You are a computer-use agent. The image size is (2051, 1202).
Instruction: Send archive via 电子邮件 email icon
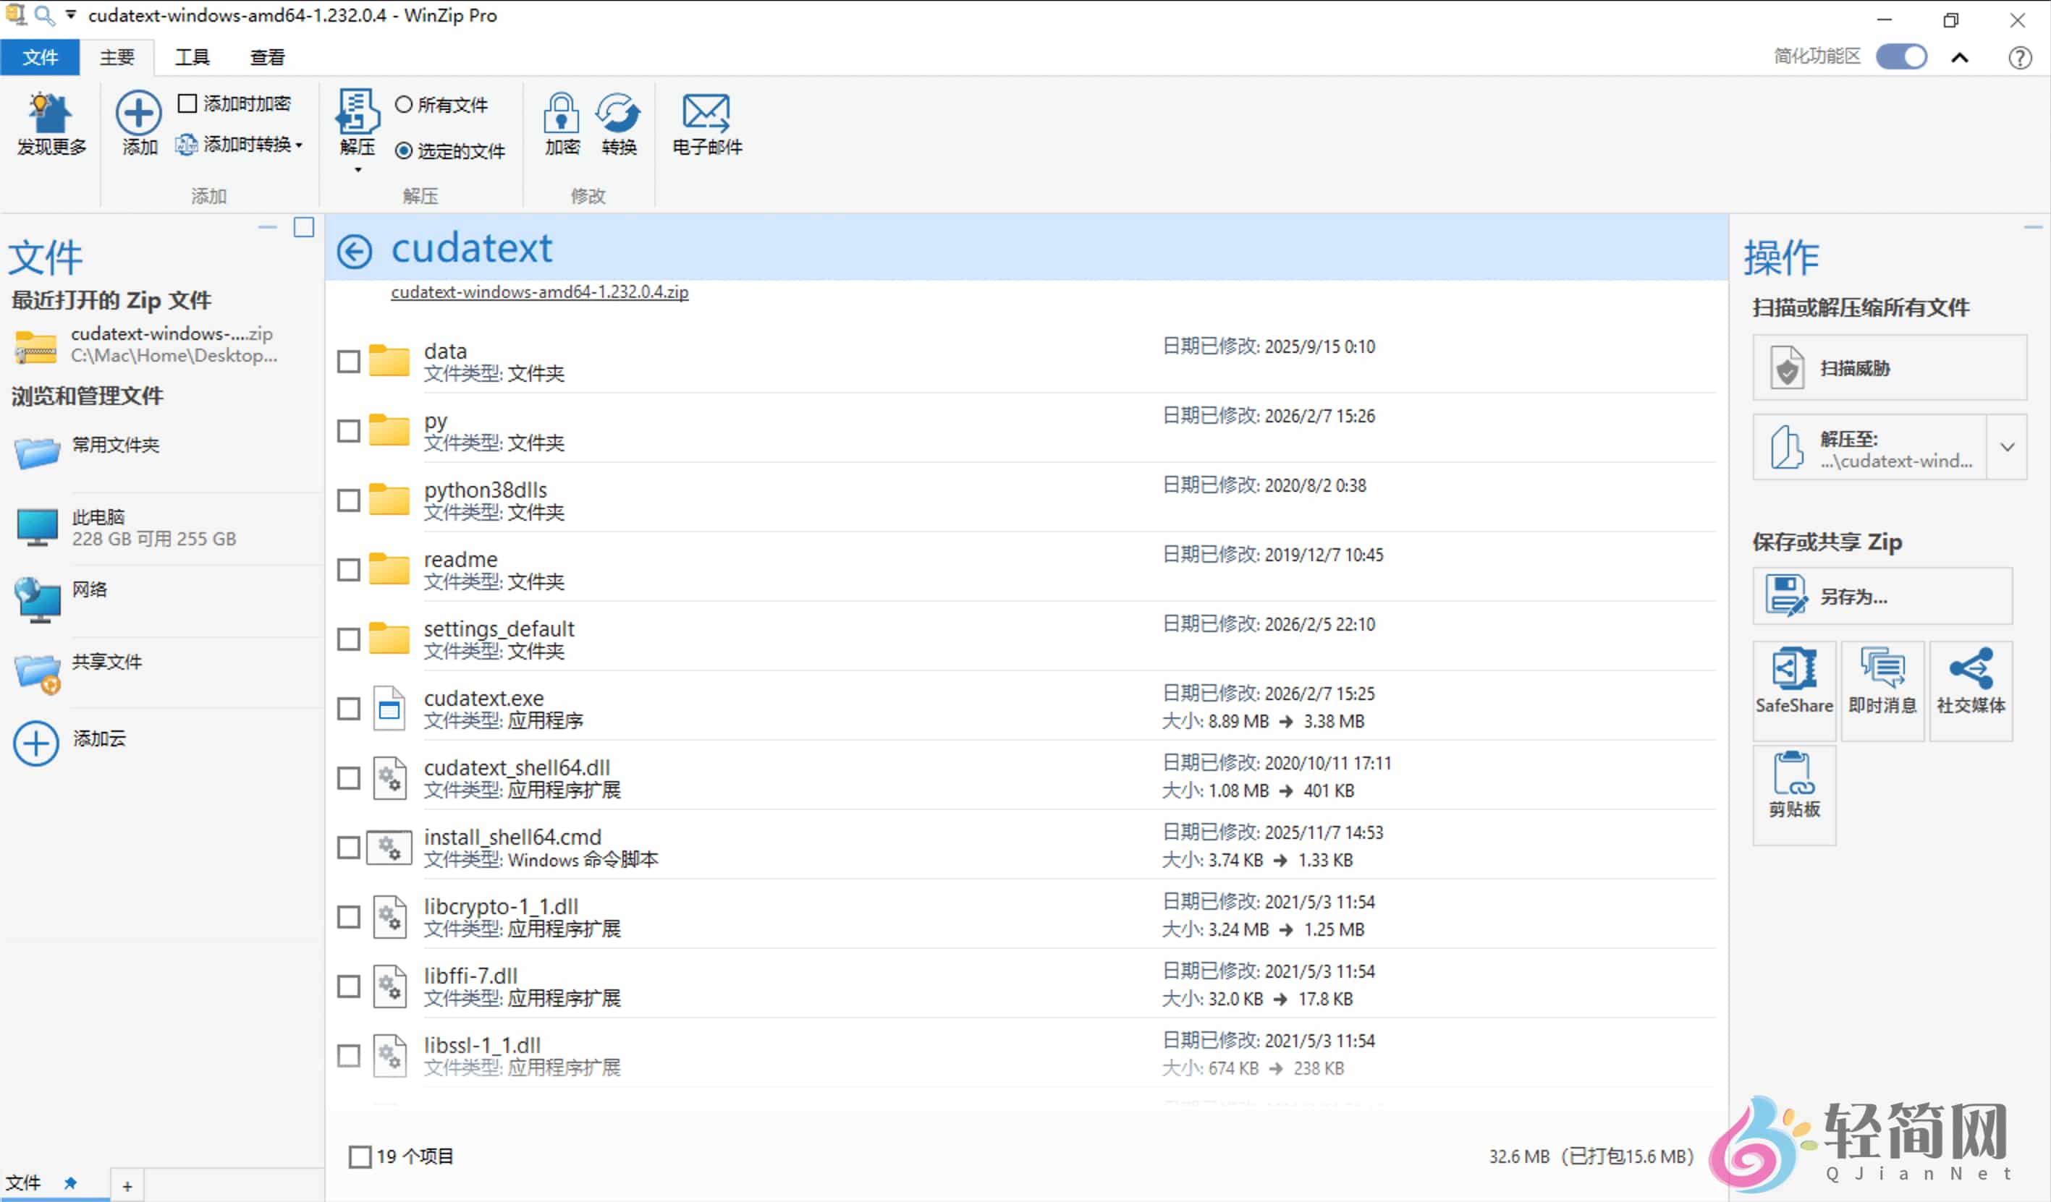click(705, 124)
